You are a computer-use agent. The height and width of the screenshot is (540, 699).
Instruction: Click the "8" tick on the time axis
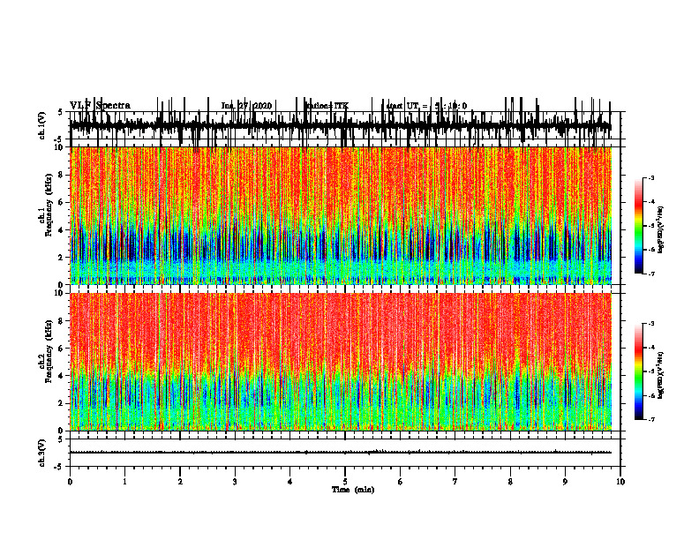coord(510,482)
